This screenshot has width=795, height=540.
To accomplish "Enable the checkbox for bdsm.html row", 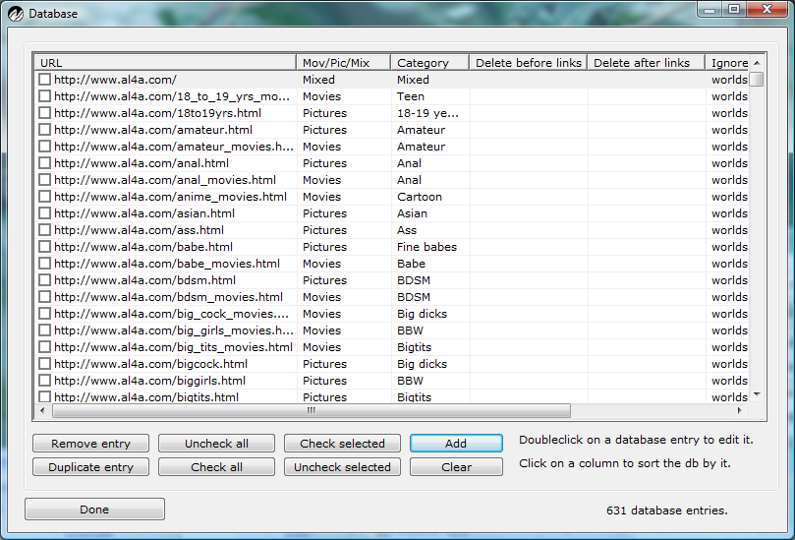I will coord(44,280).
